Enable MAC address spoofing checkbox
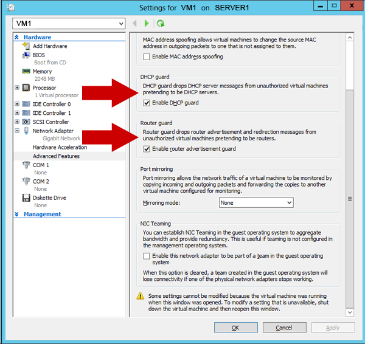 click(147, 57)
